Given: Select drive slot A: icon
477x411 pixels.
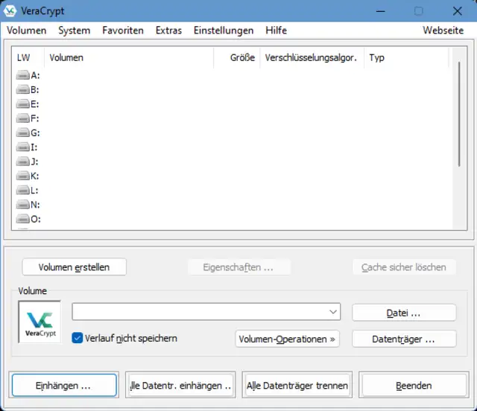Looking at the screenshot, I should coord(23,75).
